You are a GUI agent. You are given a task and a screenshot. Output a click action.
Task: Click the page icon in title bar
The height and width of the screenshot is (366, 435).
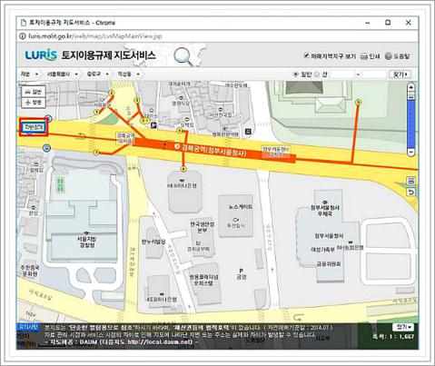click(x=23, y=23)
